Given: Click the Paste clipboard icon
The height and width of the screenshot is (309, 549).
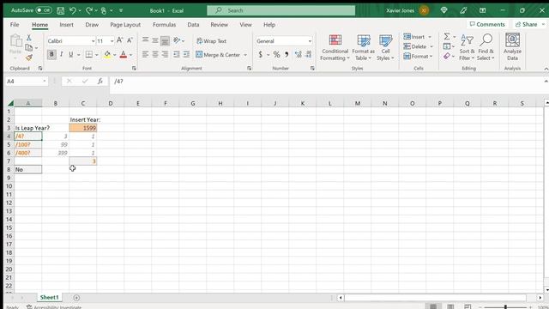Looking at the screenshot, I should pyautogui.click(x=15, y=41).
